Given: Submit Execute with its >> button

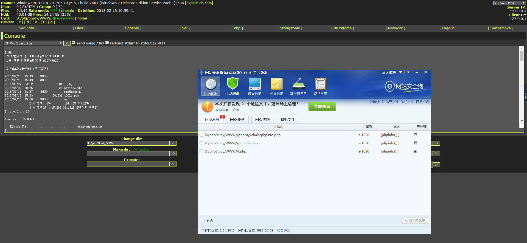Looking at the screenshot, I should [x=173, y=164].
